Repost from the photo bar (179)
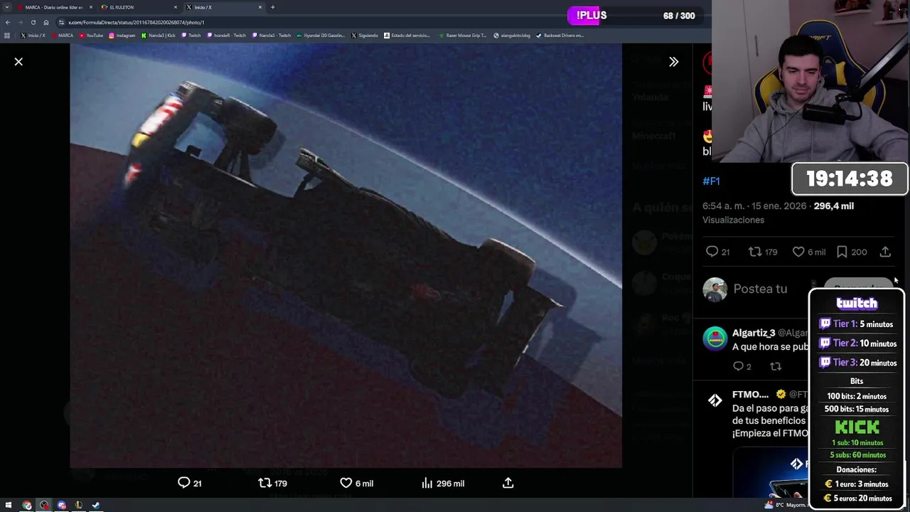 coord(272,483)
